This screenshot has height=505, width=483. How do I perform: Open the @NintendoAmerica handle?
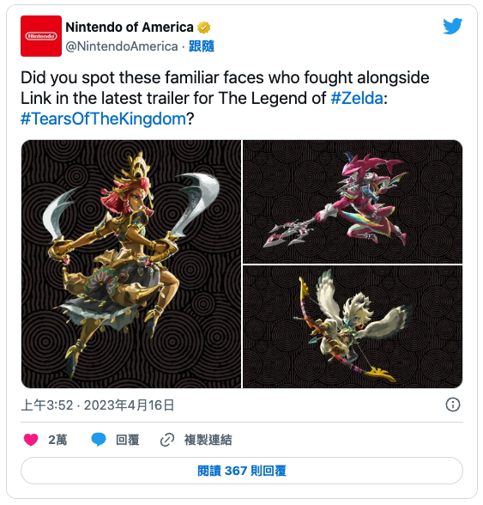pyautogui.click(x=122, y=46)
